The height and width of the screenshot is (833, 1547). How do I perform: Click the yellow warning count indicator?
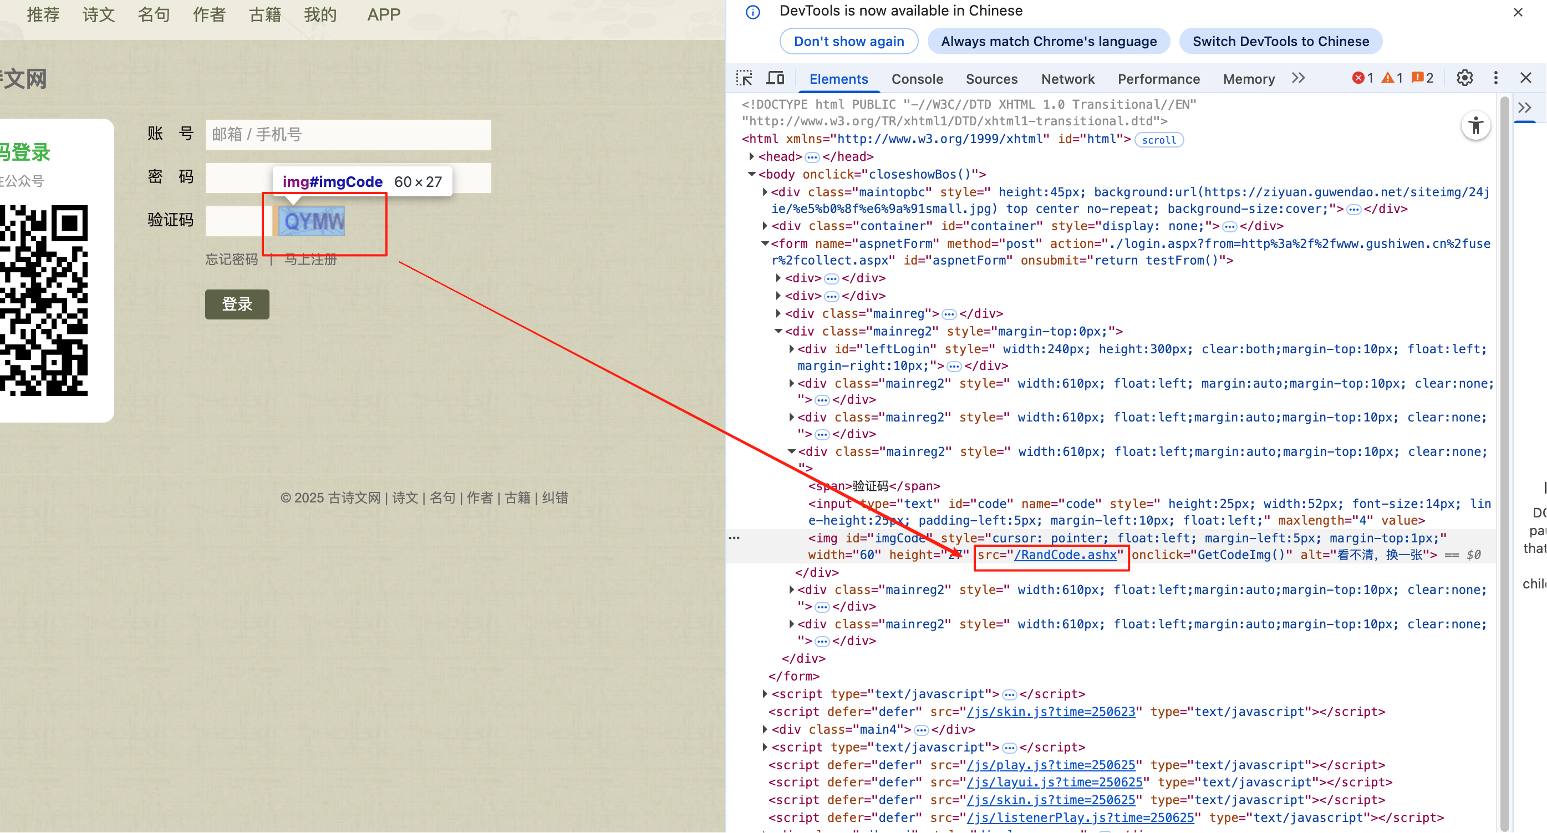click(1391, 78)
